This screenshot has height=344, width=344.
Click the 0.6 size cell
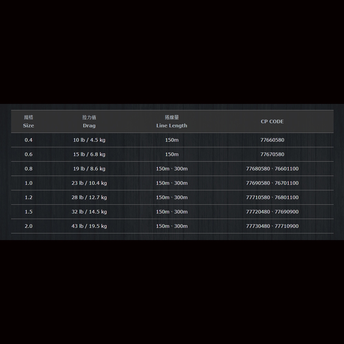click(x=29, y=154)
